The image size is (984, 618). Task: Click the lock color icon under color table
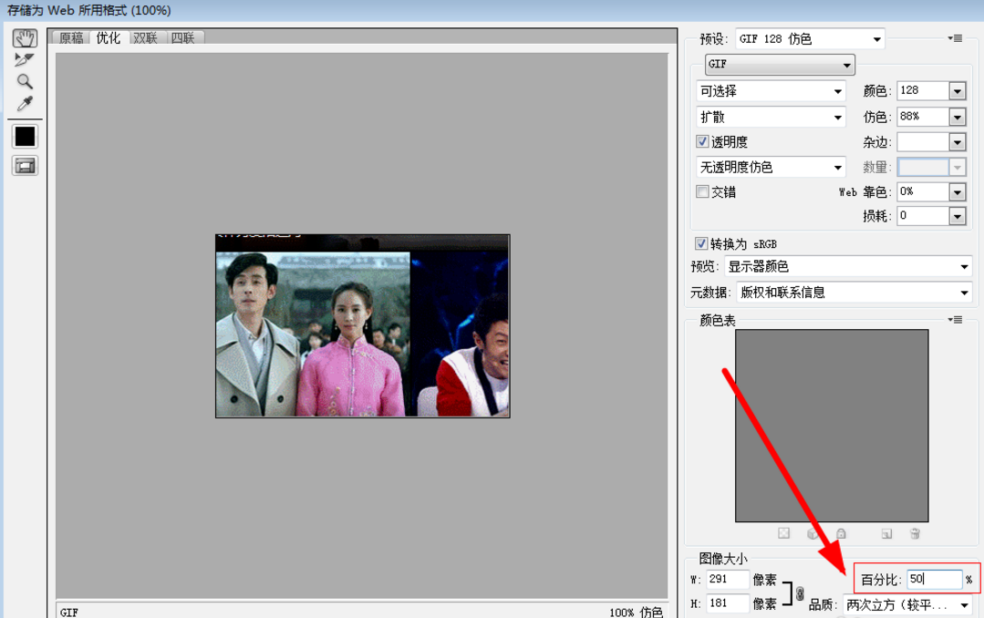click(x=841, y=533)
